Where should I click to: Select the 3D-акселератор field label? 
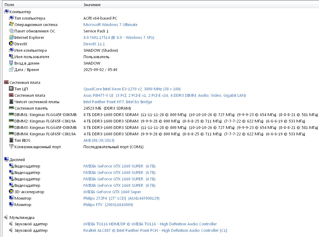click(x=29, y=192)
